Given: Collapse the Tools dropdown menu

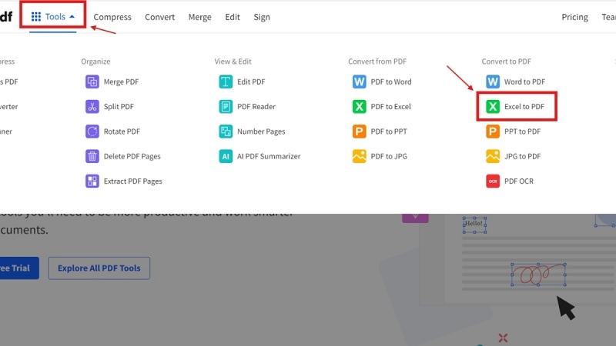Looking at the screenshot, I should coord(52,16).
